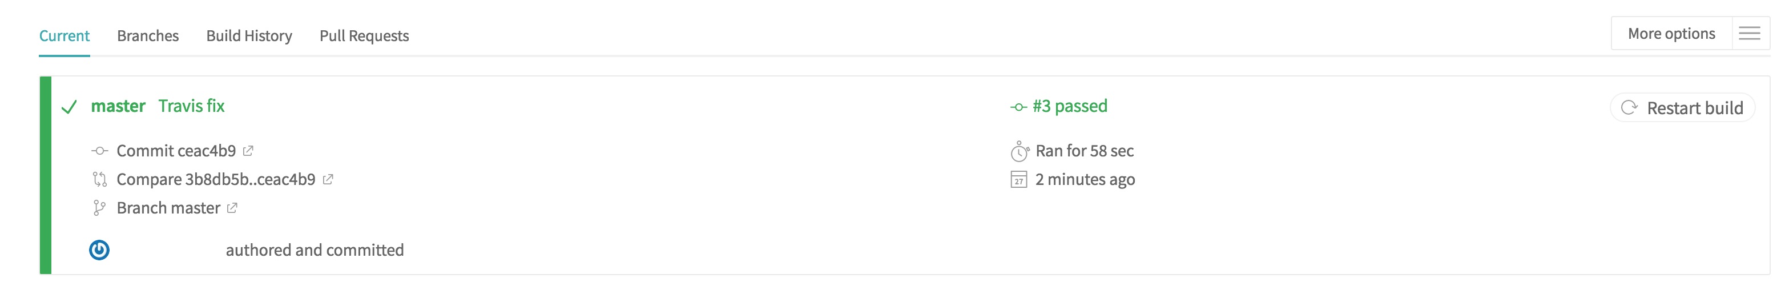Open the master branch name link
Image resolution: width=1781 pixels, height=298 pixels.
(118, 106)
